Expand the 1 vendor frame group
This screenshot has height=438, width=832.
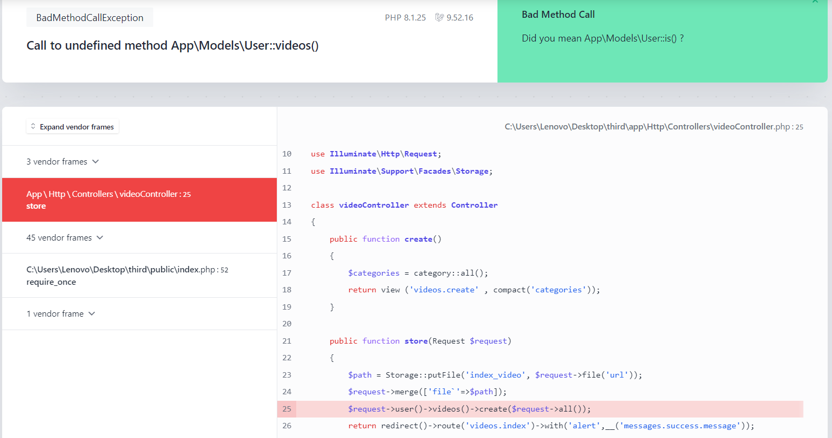[60, 314]
